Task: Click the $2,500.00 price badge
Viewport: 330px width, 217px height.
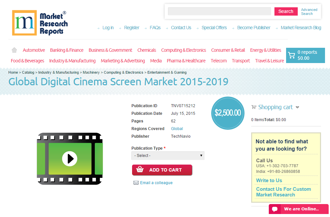Action: [228, 113]
